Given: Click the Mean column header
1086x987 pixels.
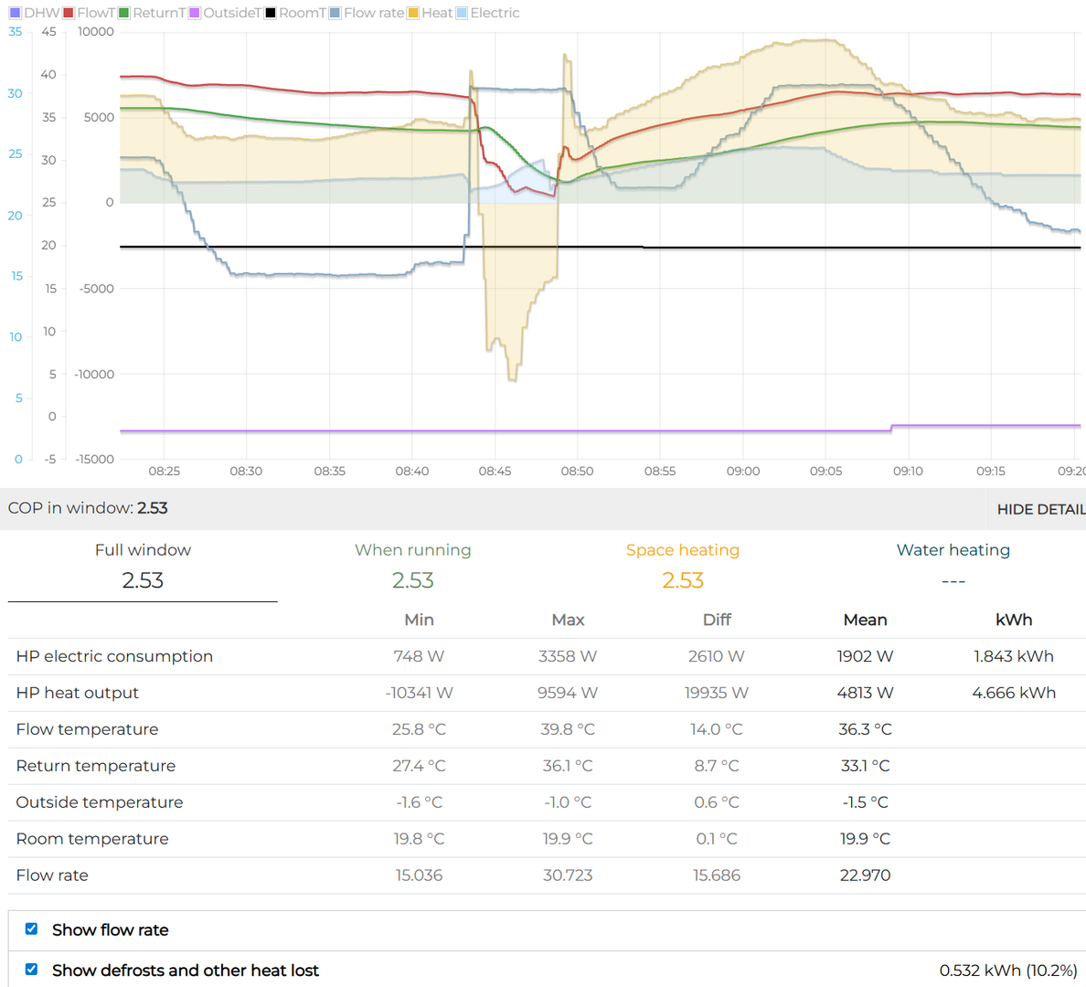Looking at the screenshot, I should 865,620.
